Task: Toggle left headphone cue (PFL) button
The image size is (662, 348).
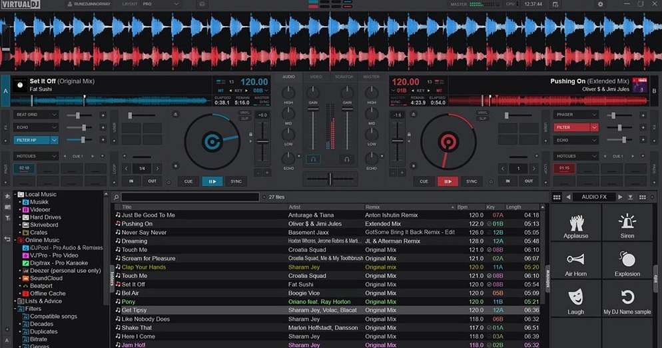Action: tap(313, 159)
